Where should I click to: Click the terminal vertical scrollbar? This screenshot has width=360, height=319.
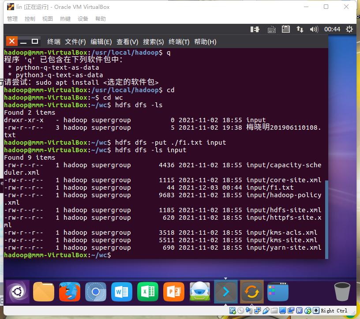point(326,219)
